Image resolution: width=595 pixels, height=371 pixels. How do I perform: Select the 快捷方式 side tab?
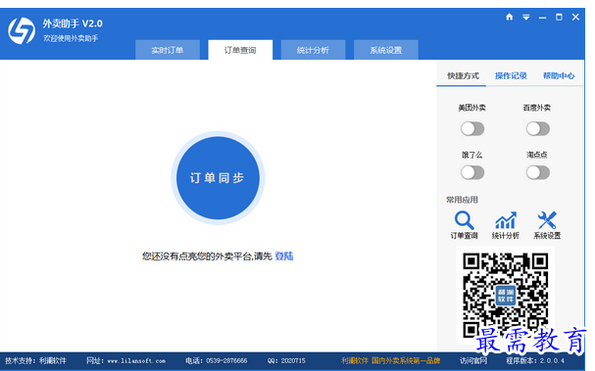463,75
